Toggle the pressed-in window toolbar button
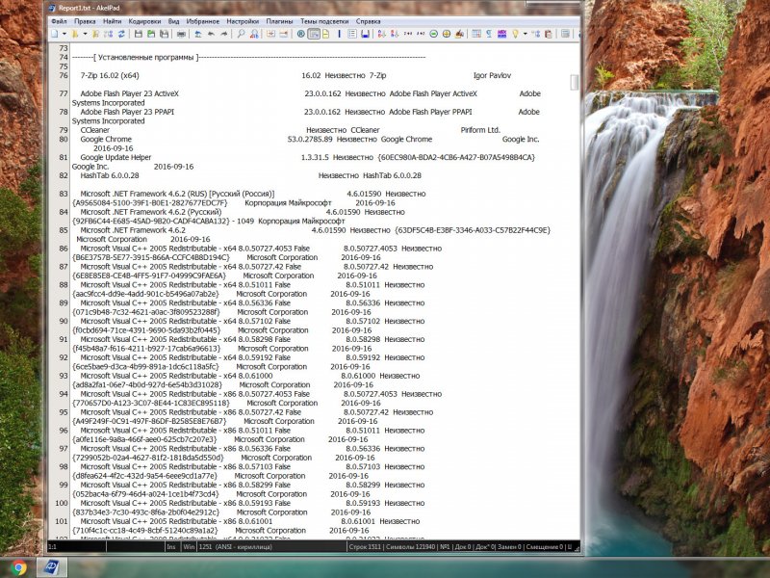The height and width of the screenshot is (578, 770). click(x=314, y=34)
